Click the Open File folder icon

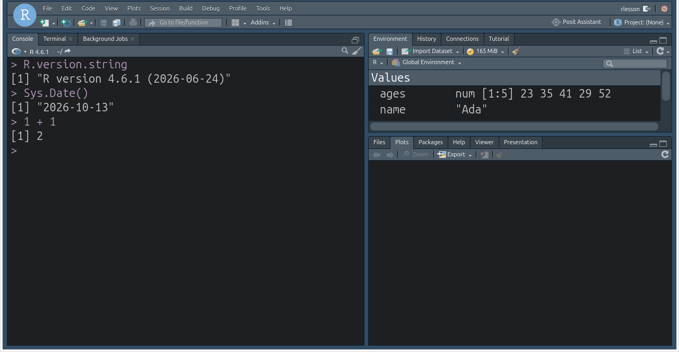pyautogui.click(x=82, y=23)
